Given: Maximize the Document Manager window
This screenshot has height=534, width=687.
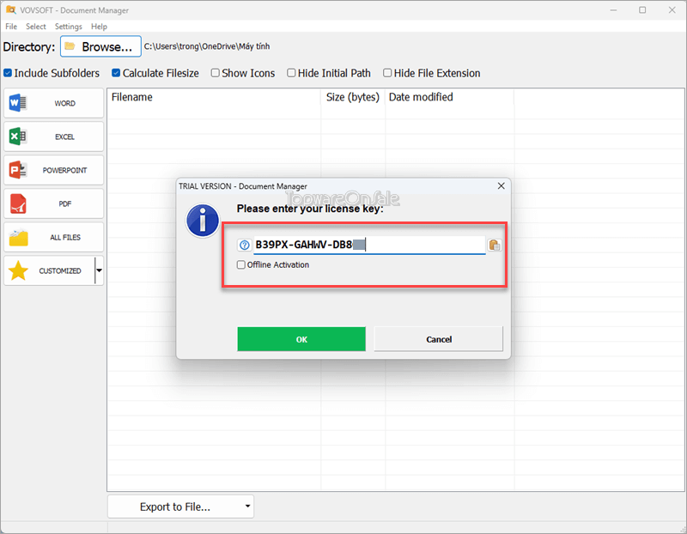Looking at the screenshot, I should coord(642,9).
